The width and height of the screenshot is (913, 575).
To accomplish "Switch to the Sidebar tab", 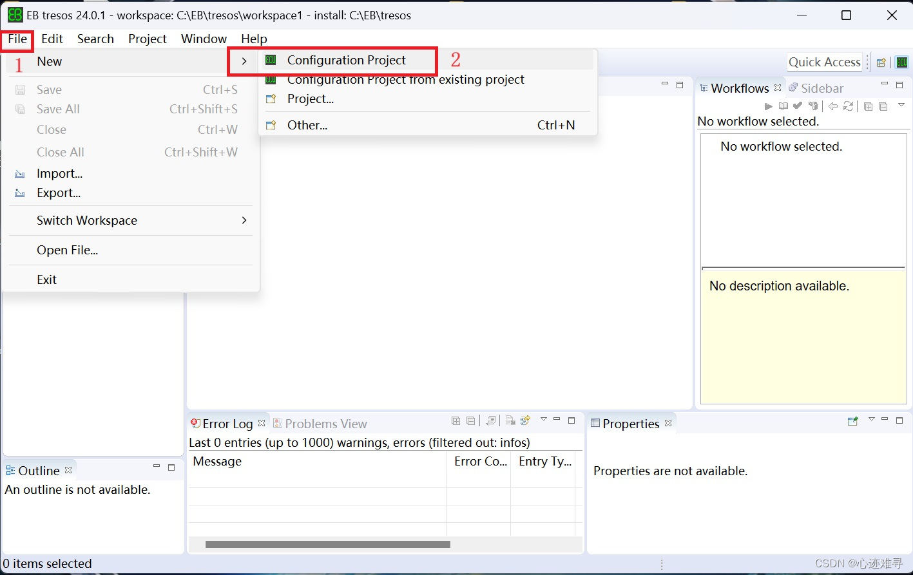I will pos(816,88).
